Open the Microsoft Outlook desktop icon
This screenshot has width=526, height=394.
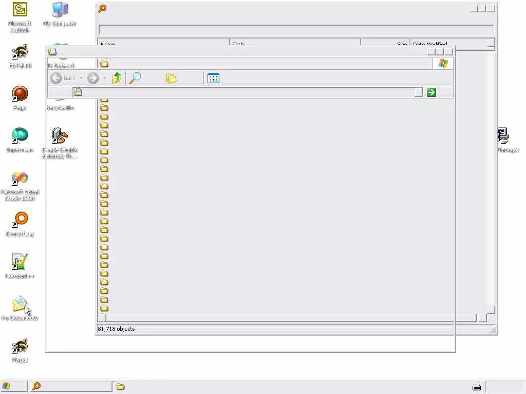point(20,17)
